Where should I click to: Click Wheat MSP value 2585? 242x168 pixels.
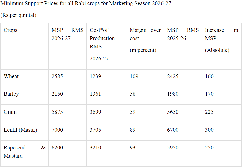click(x=57, y=76)
